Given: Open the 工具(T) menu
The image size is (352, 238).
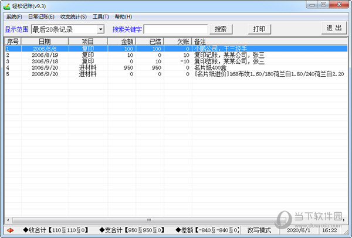Looking at the screenshot, I should click(x=101, y=17).
